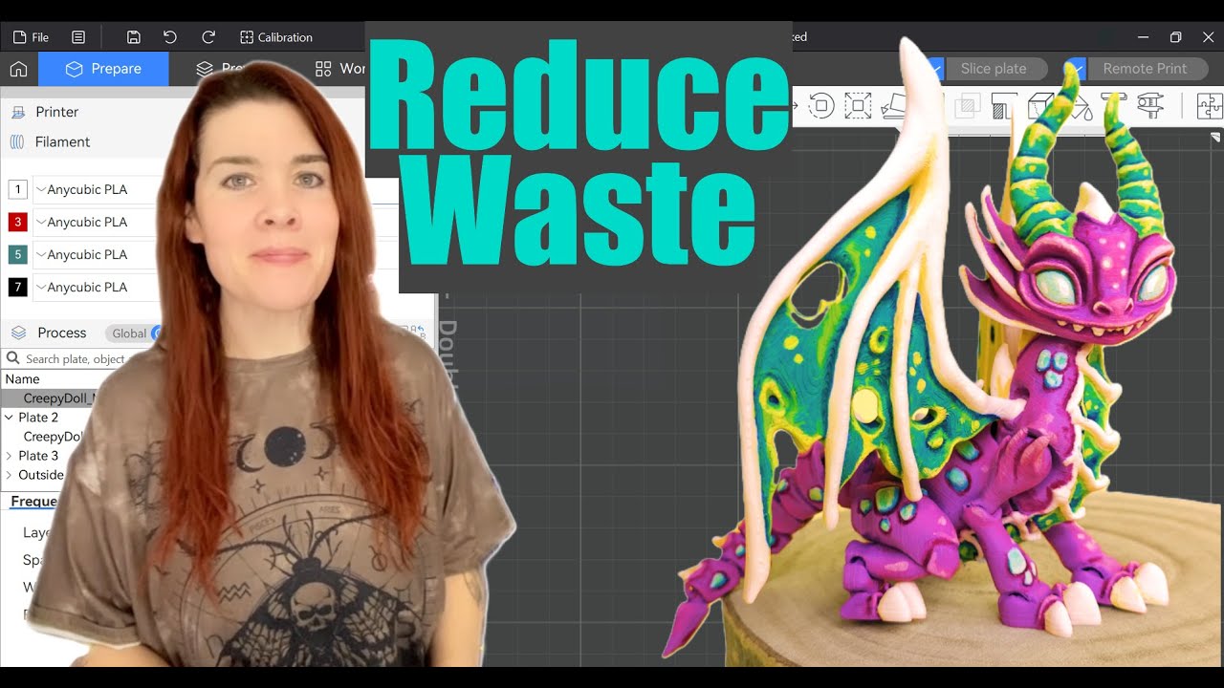Image resolution: width=1224 pixels, height=688 pixels.
Task: Open filament 5 Anycubic PLA dropdown
Action: (x=94, y=254)
